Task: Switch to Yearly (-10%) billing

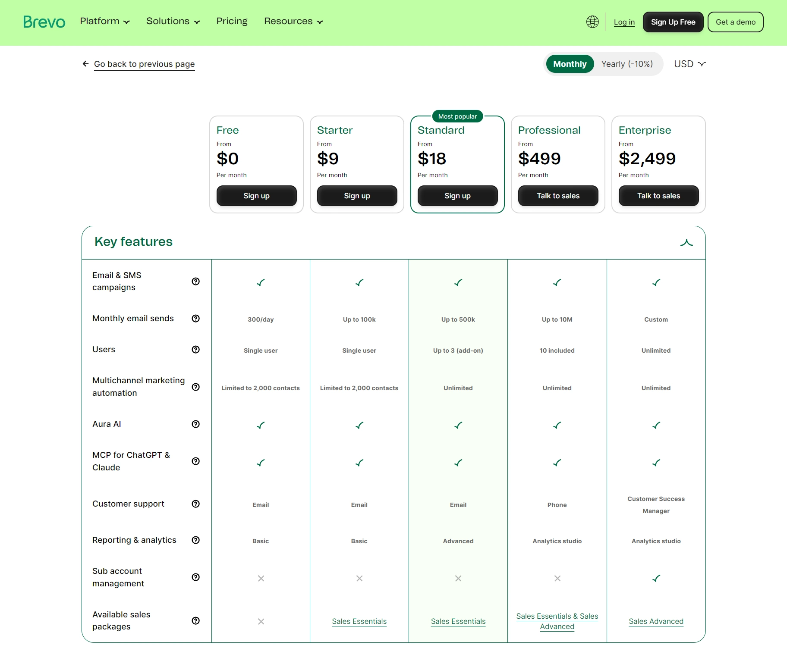Action: pyautogui.click(x=626, y=64)
